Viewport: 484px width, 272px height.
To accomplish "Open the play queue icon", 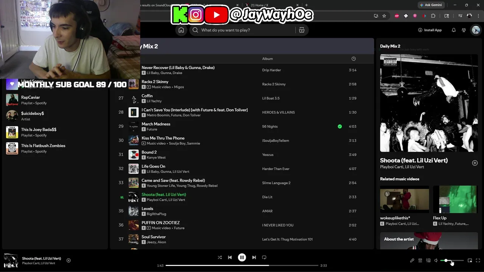I will (420, 260).
